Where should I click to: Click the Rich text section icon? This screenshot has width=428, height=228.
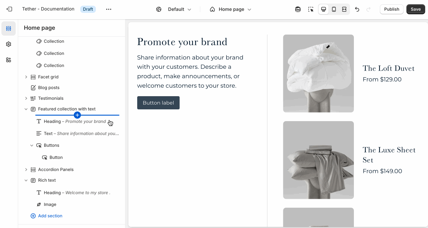(33, 180)
